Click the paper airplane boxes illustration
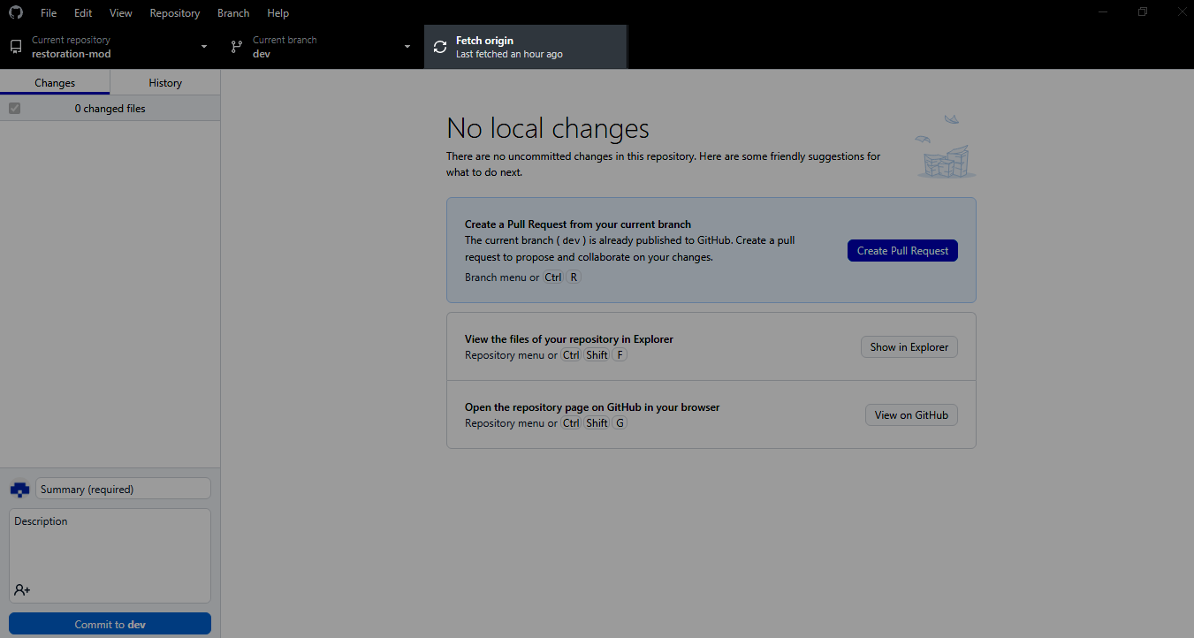This screenshot has width=1194, height=638. tap(946, 148)
